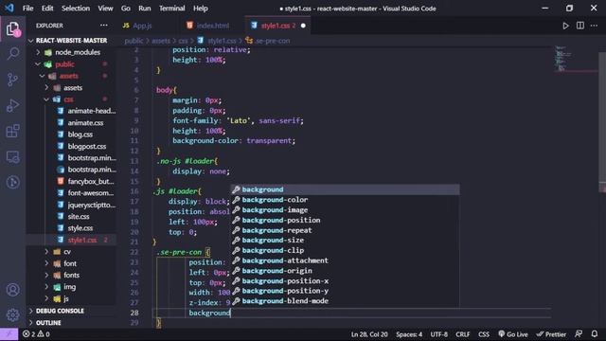606x341 pixels.
Task: Run the file with the play icon
Action: click(565, 26)
